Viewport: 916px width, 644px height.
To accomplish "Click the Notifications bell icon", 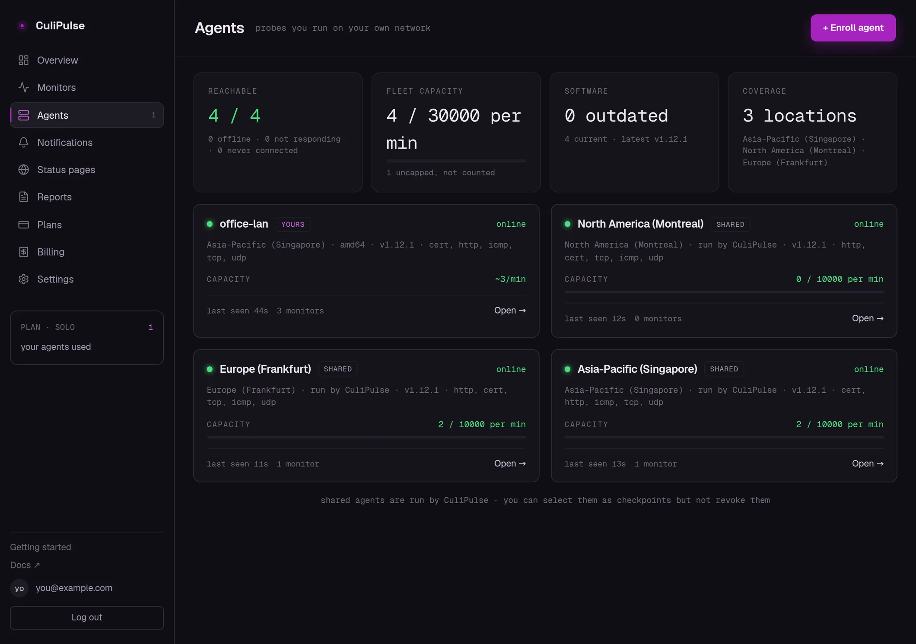I will click(24, 143).
